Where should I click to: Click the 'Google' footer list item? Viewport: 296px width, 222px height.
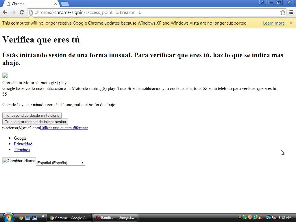tap(20, 138)
